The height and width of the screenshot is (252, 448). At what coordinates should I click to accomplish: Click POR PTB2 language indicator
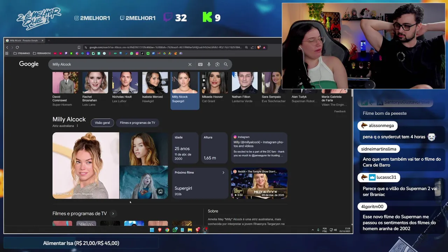point(325,230)
